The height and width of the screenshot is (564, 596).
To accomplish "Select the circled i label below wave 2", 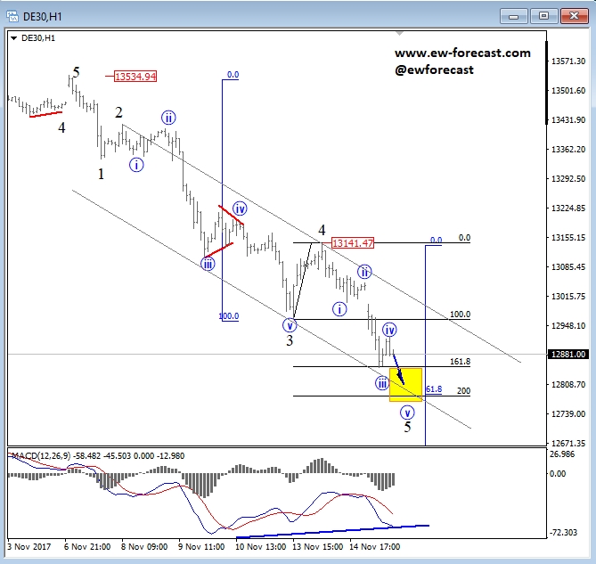I will tap(136, 166).
